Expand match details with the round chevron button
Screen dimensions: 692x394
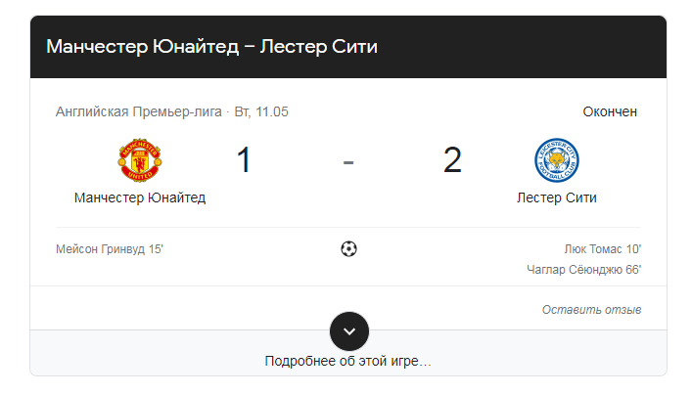[349, 331]
